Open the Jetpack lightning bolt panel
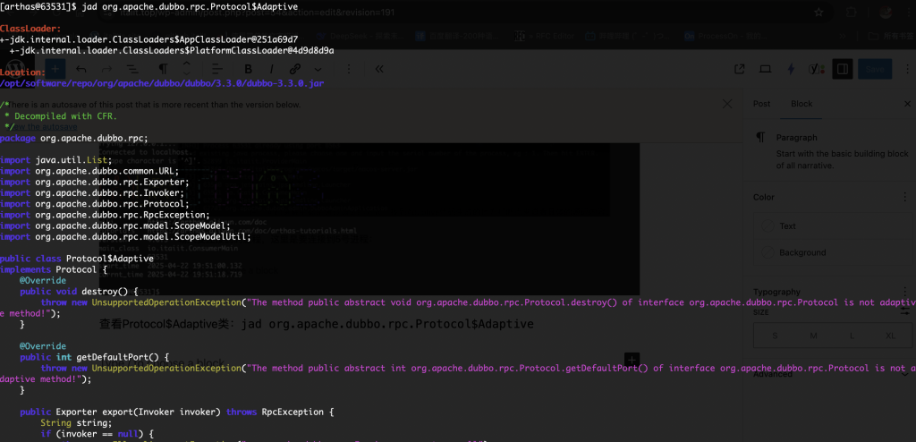The image size is (916, 442). coord(791,69)
